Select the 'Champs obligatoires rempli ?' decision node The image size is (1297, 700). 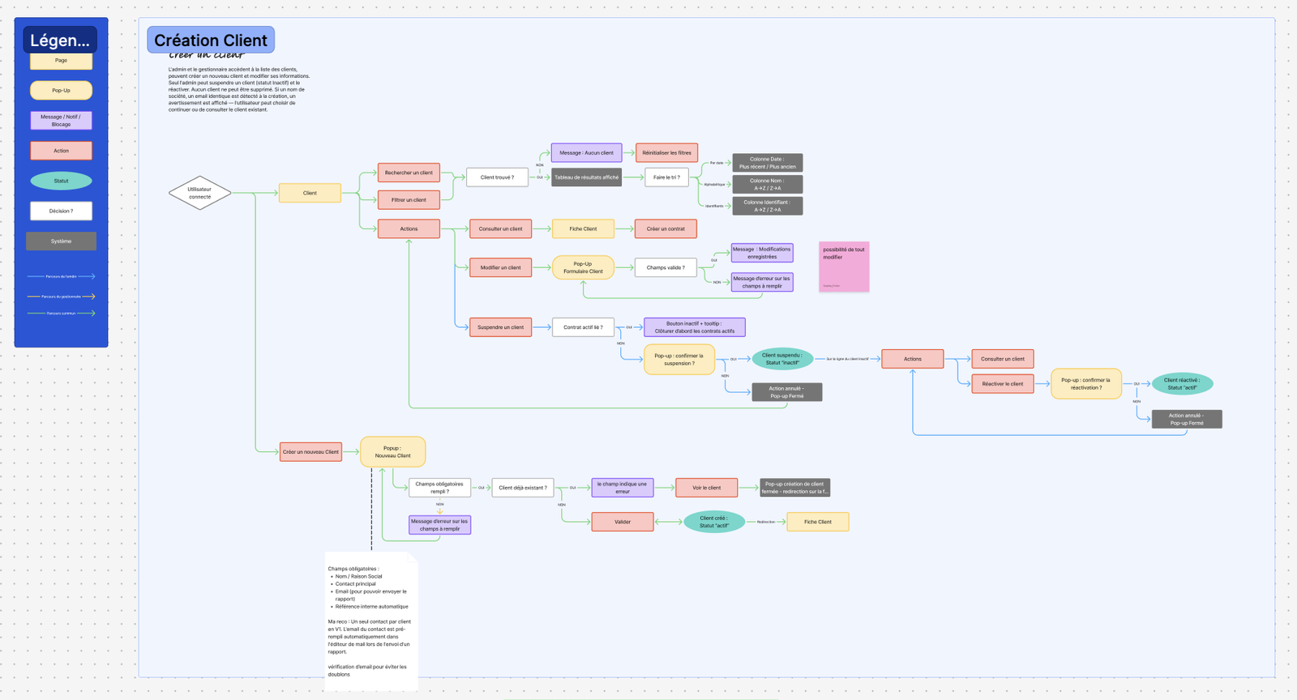pyautogui.click(x=439, y=488)
